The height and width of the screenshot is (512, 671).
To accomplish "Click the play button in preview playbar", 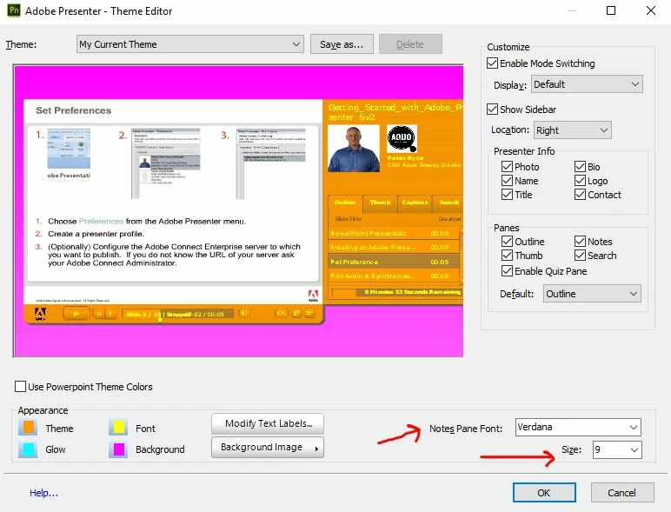I will (x=76, y=314).
